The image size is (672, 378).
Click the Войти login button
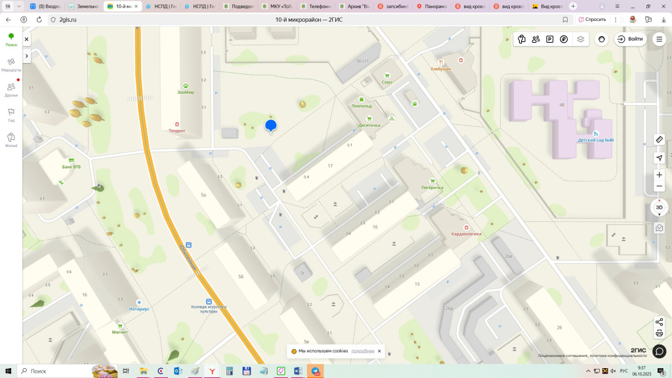click(x=630, y=39)
